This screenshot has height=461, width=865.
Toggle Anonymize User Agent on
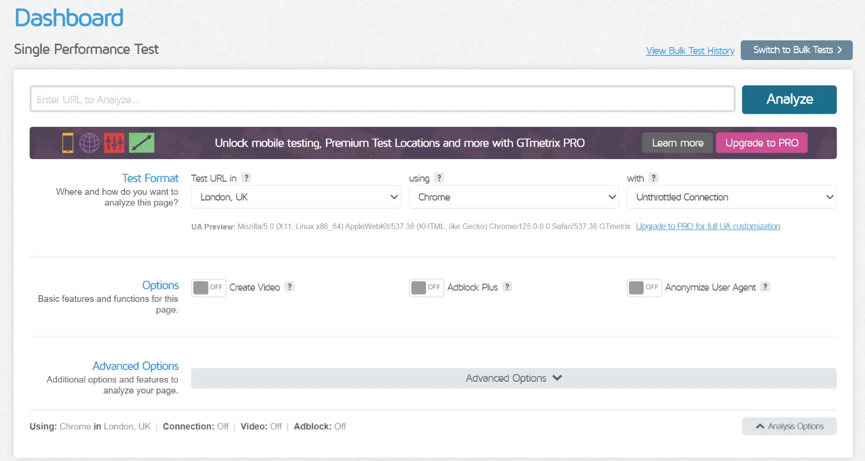click(x=644, y=288)
